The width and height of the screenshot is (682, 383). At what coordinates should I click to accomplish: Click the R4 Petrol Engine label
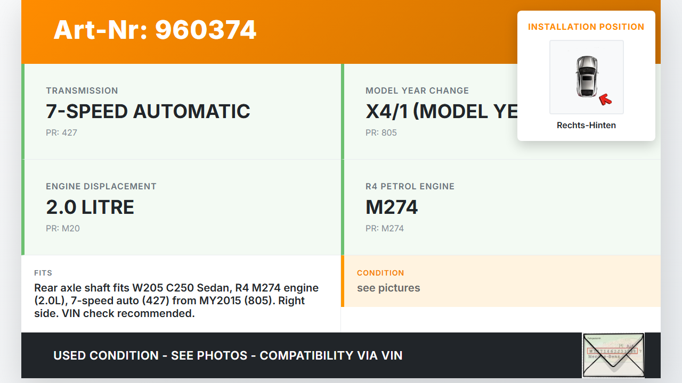(x=410, y=186)
